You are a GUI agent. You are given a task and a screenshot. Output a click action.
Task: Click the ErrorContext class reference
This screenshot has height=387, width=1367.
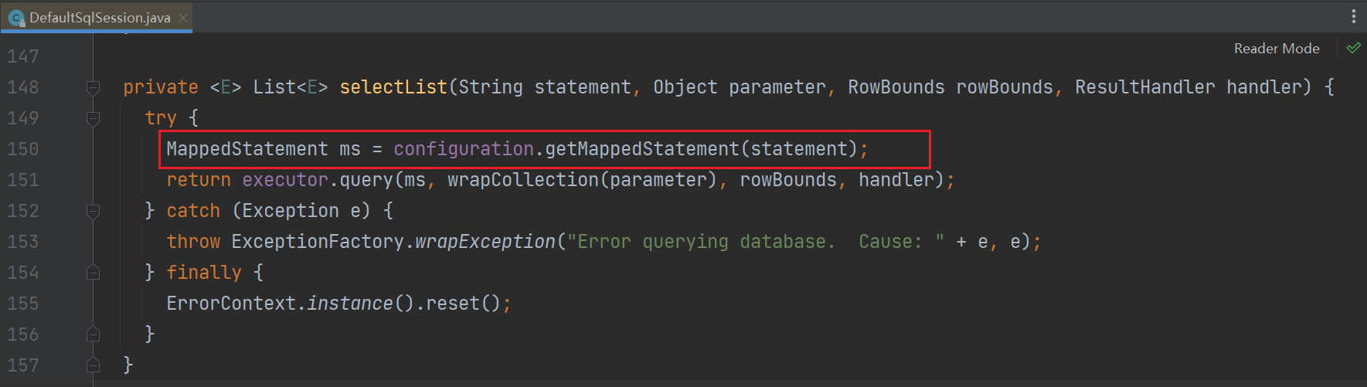231,304
